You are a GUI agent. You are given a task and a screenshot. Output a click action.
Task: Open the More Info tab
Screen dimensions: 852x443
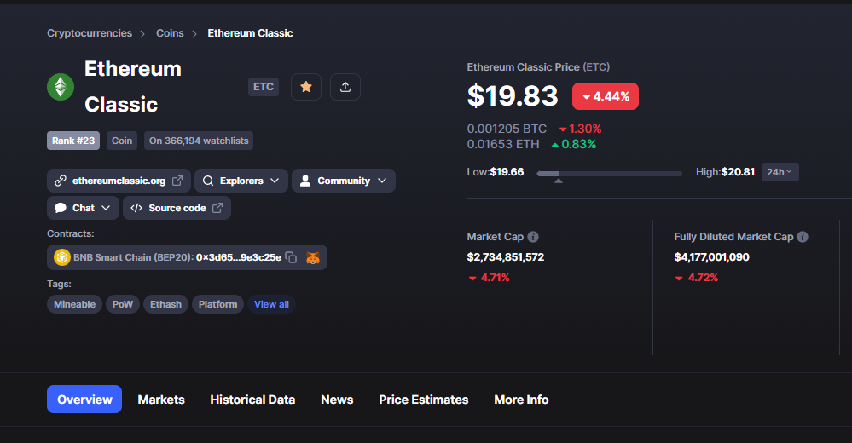point(521,400)
